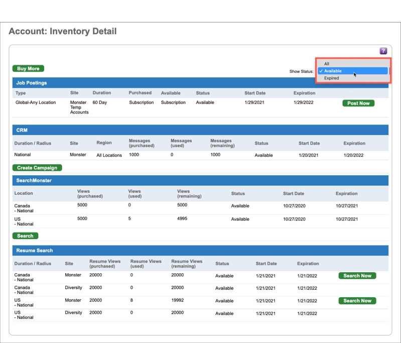
Task: Click Views (remaining) column header
Action: click(x=189, y=193)
